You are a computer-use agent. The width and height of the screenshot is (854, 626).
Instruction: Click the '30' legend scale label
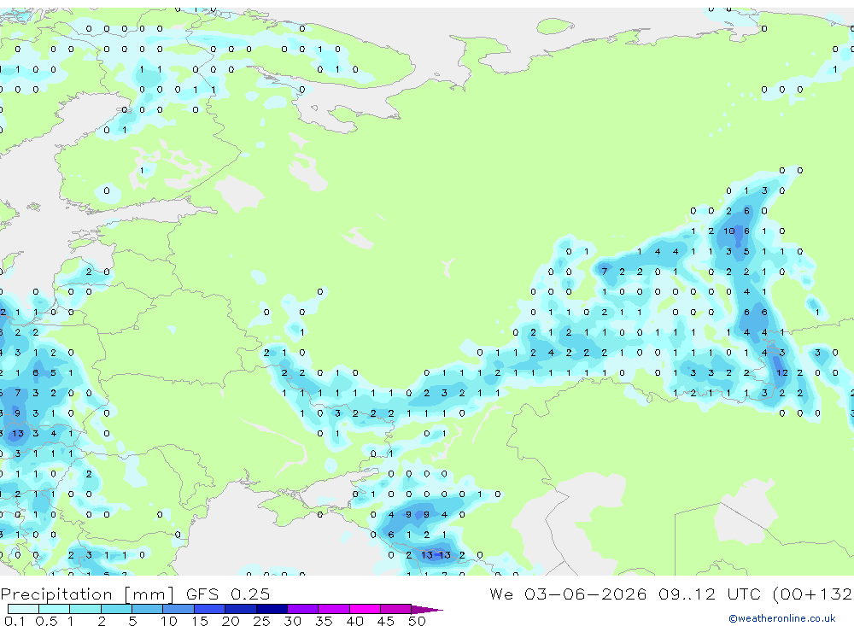(293, 621)
